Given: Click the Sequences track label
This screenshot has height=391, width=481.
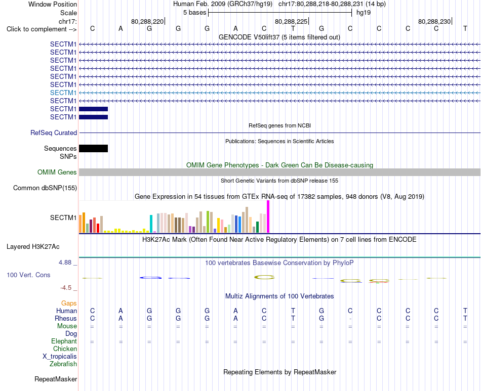Looking at the screenshot, I should tap(60, 148).
